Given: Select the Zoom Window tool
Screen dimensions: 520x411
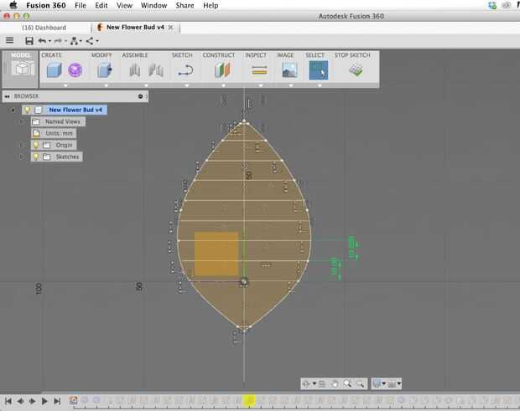Looking at the screenshot, I should click(x=360, y=384).
